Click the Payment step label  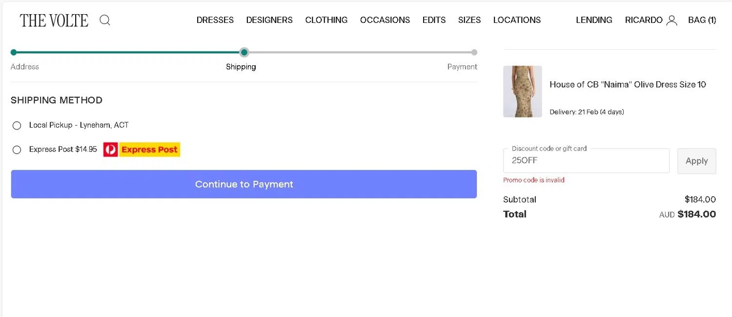462,67
